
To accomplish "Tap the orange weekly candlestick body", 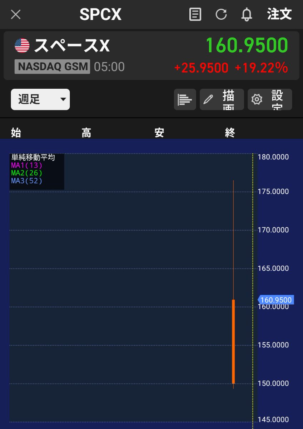I will [233, 341].
